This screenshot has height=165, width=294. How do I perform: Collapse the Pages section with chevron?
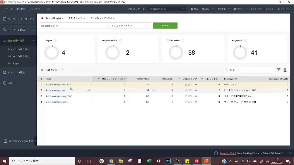42,70
